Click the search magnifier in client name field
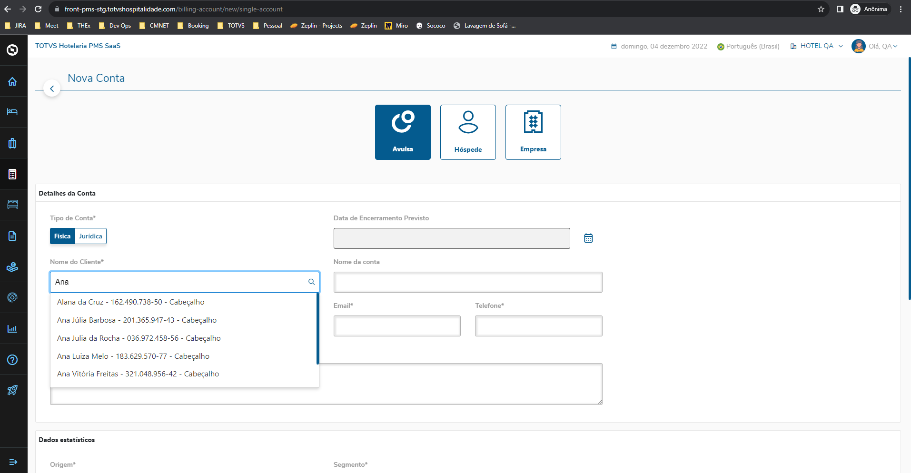The width and height of the screenshot is (911, 473). pyautogui.click(x=312, y=282)
